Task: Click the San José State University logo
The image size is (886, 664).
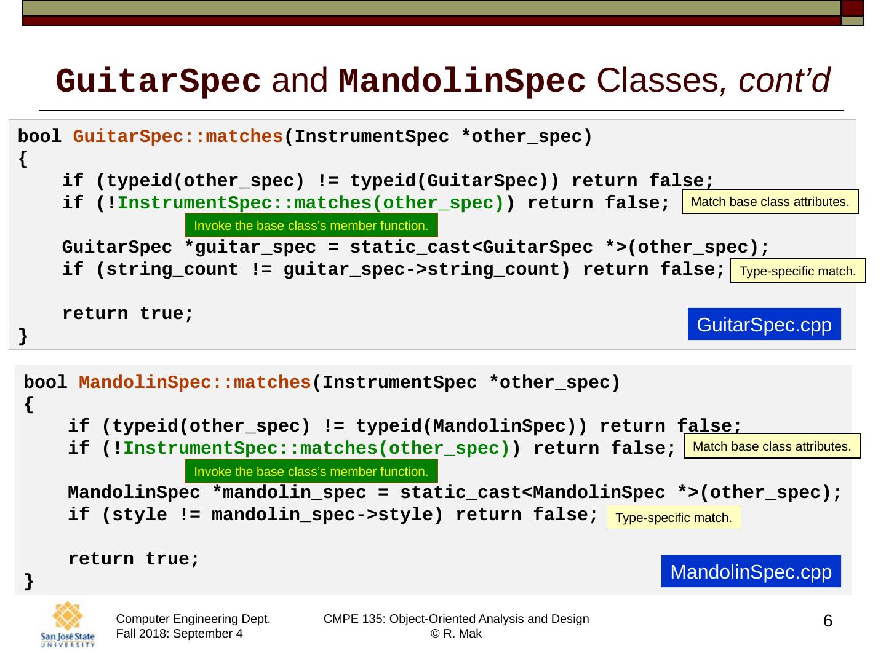Action: pos(68,624)
